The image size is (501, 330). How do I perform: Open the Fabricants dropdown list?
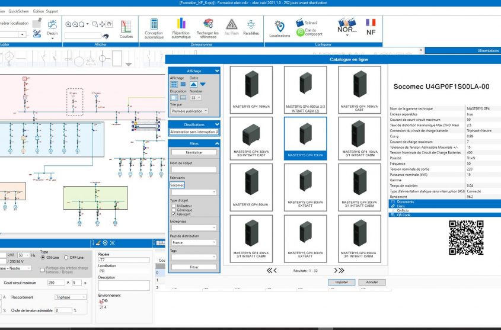coord(194,192)
